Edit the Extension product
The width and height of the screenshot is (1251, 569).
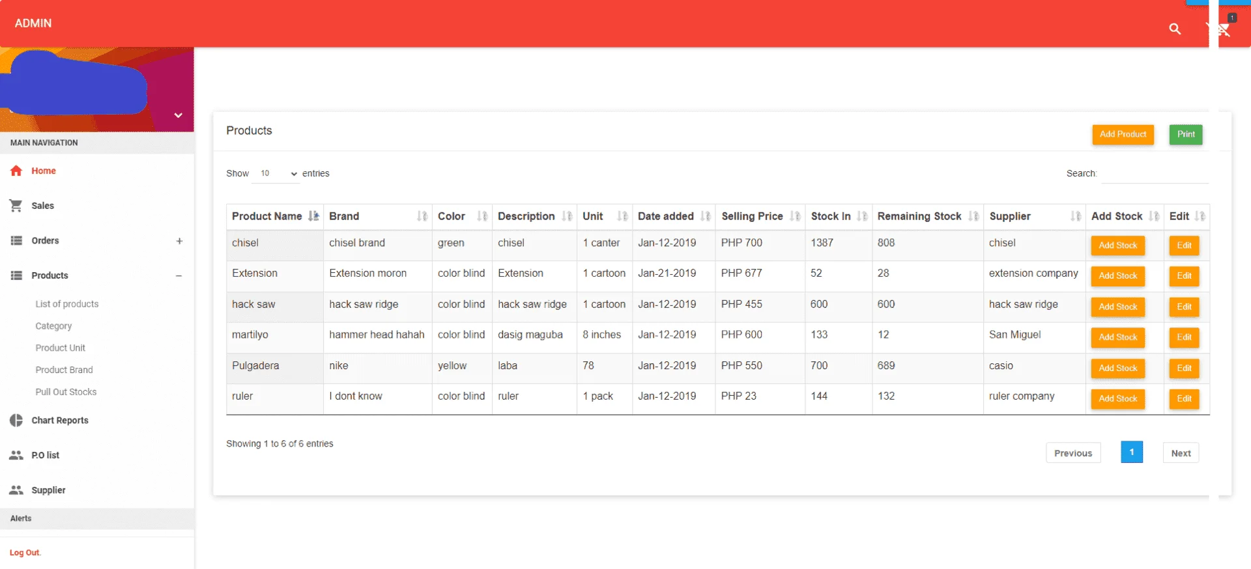(1184, 276)
